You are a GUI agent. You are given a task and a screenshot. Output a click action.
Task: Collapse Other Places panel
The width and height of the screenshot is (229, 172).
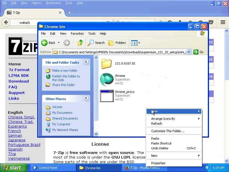86,98
